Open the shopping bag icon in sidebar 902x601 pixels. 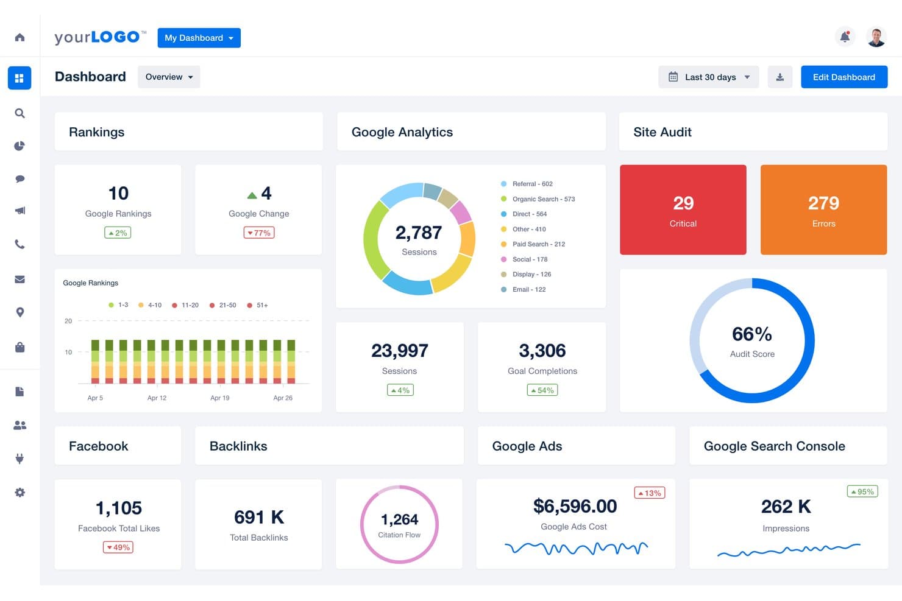click(20, 347)
